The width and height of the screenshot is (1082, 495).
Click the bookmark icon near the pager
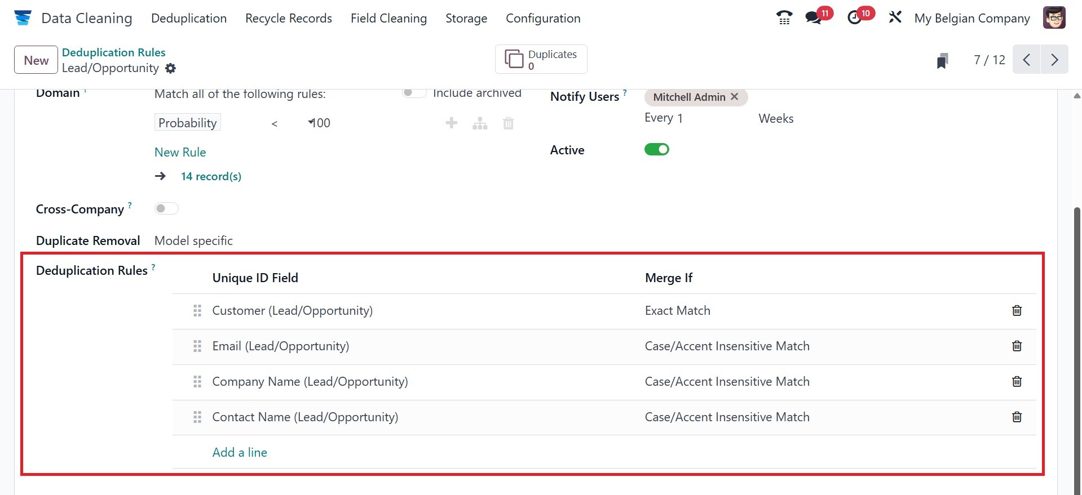[x=942, y=60]
